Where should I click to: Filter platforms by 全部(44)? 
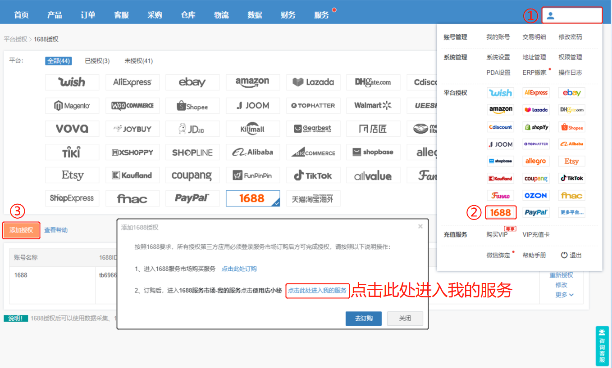coord(59,61)
